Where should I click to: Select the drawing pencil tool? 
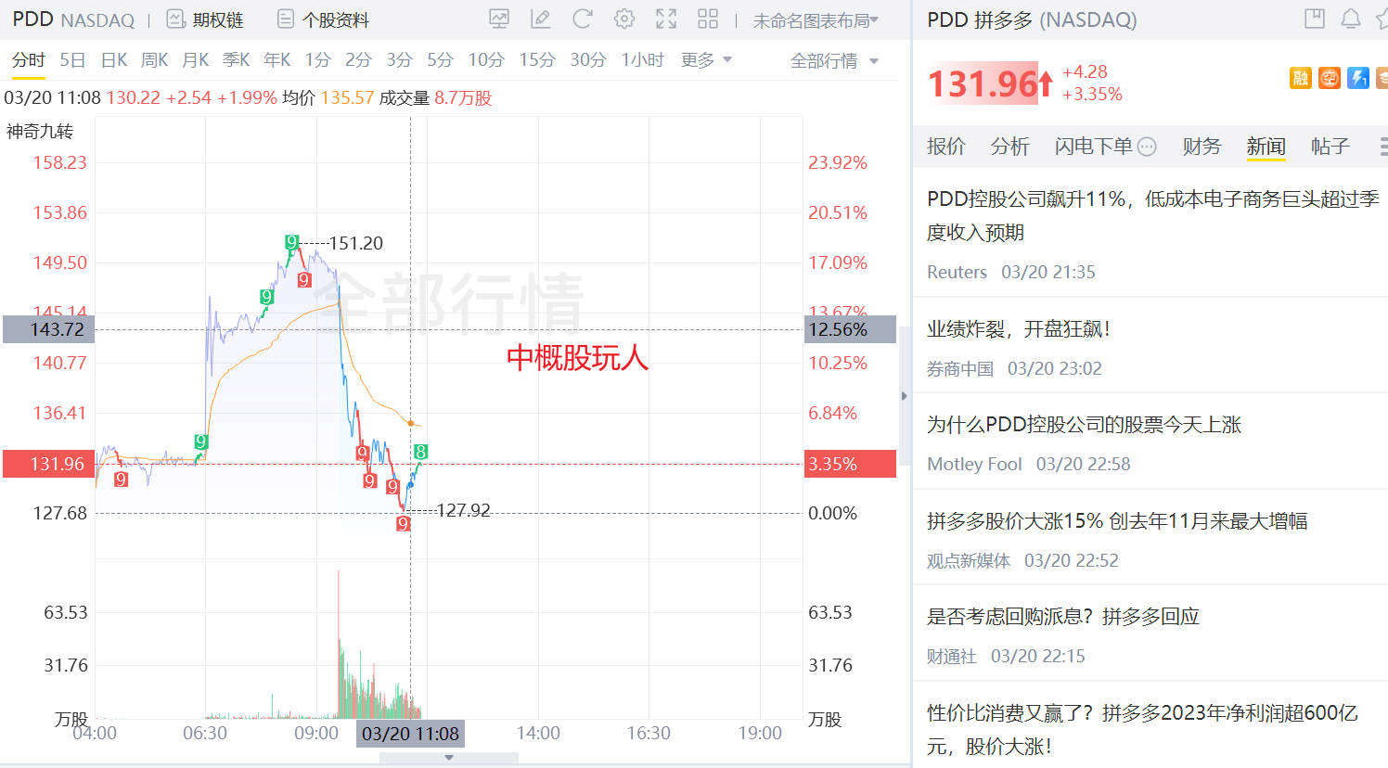540,19
